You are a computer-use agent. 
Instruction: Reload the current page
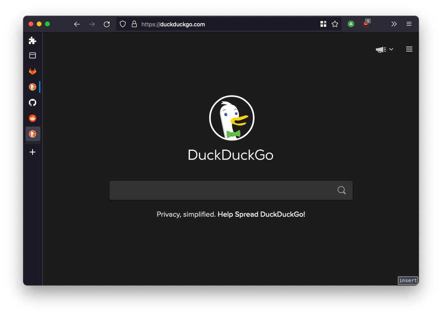pos(107,24)
